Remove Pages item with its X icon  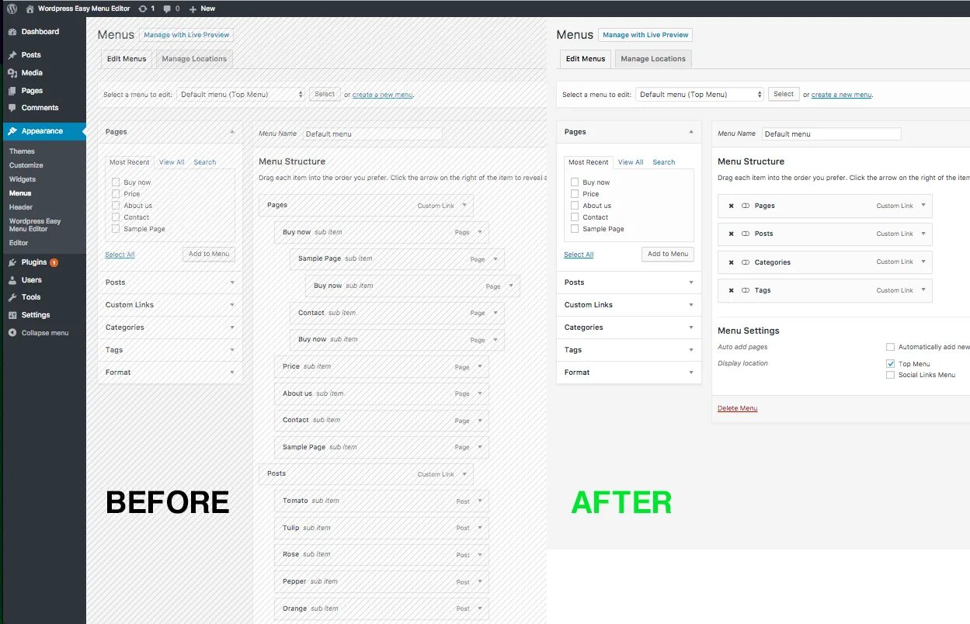(x=732, y=206)
